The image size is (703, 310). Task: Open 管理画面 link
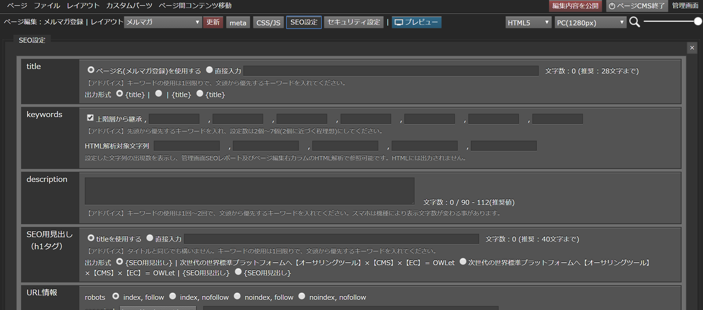685,5
